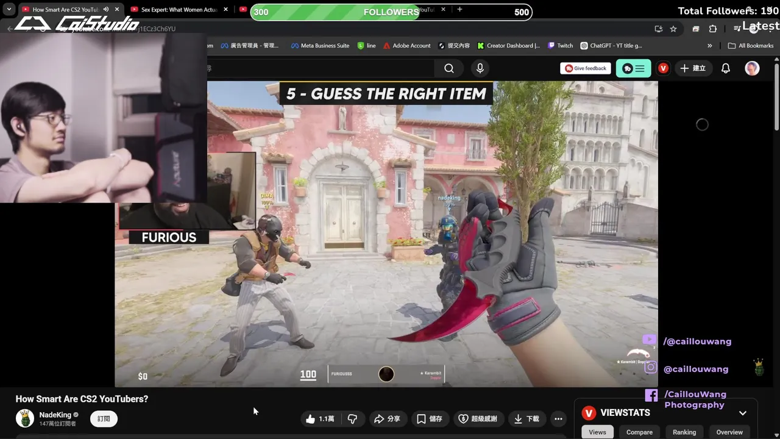Select the Compare tab in ViewStats

639,432
